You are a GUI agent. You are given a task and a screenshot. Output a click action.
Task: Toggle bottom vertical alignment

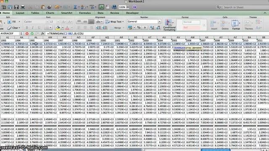pyautogui.click(x=91, y=21)
